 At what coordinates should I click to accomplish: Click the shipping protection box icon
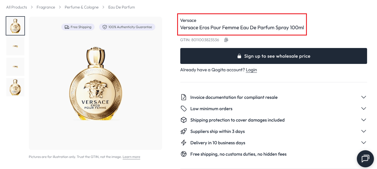(x=184, y=120)
